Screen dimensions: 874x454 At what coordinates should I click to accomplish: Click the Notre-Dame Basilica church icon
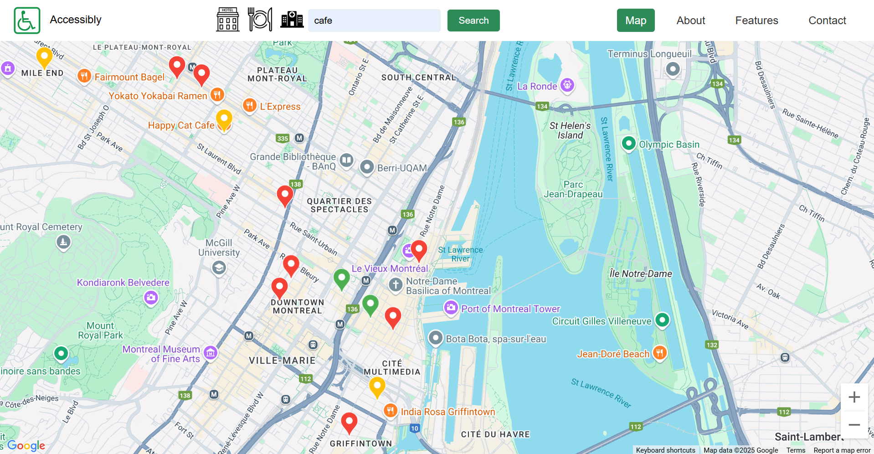pyautogui.click(x=396, y=285)
